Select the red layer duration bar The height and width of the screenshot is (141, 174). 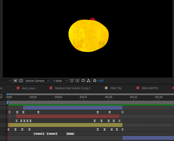(68, 116)
